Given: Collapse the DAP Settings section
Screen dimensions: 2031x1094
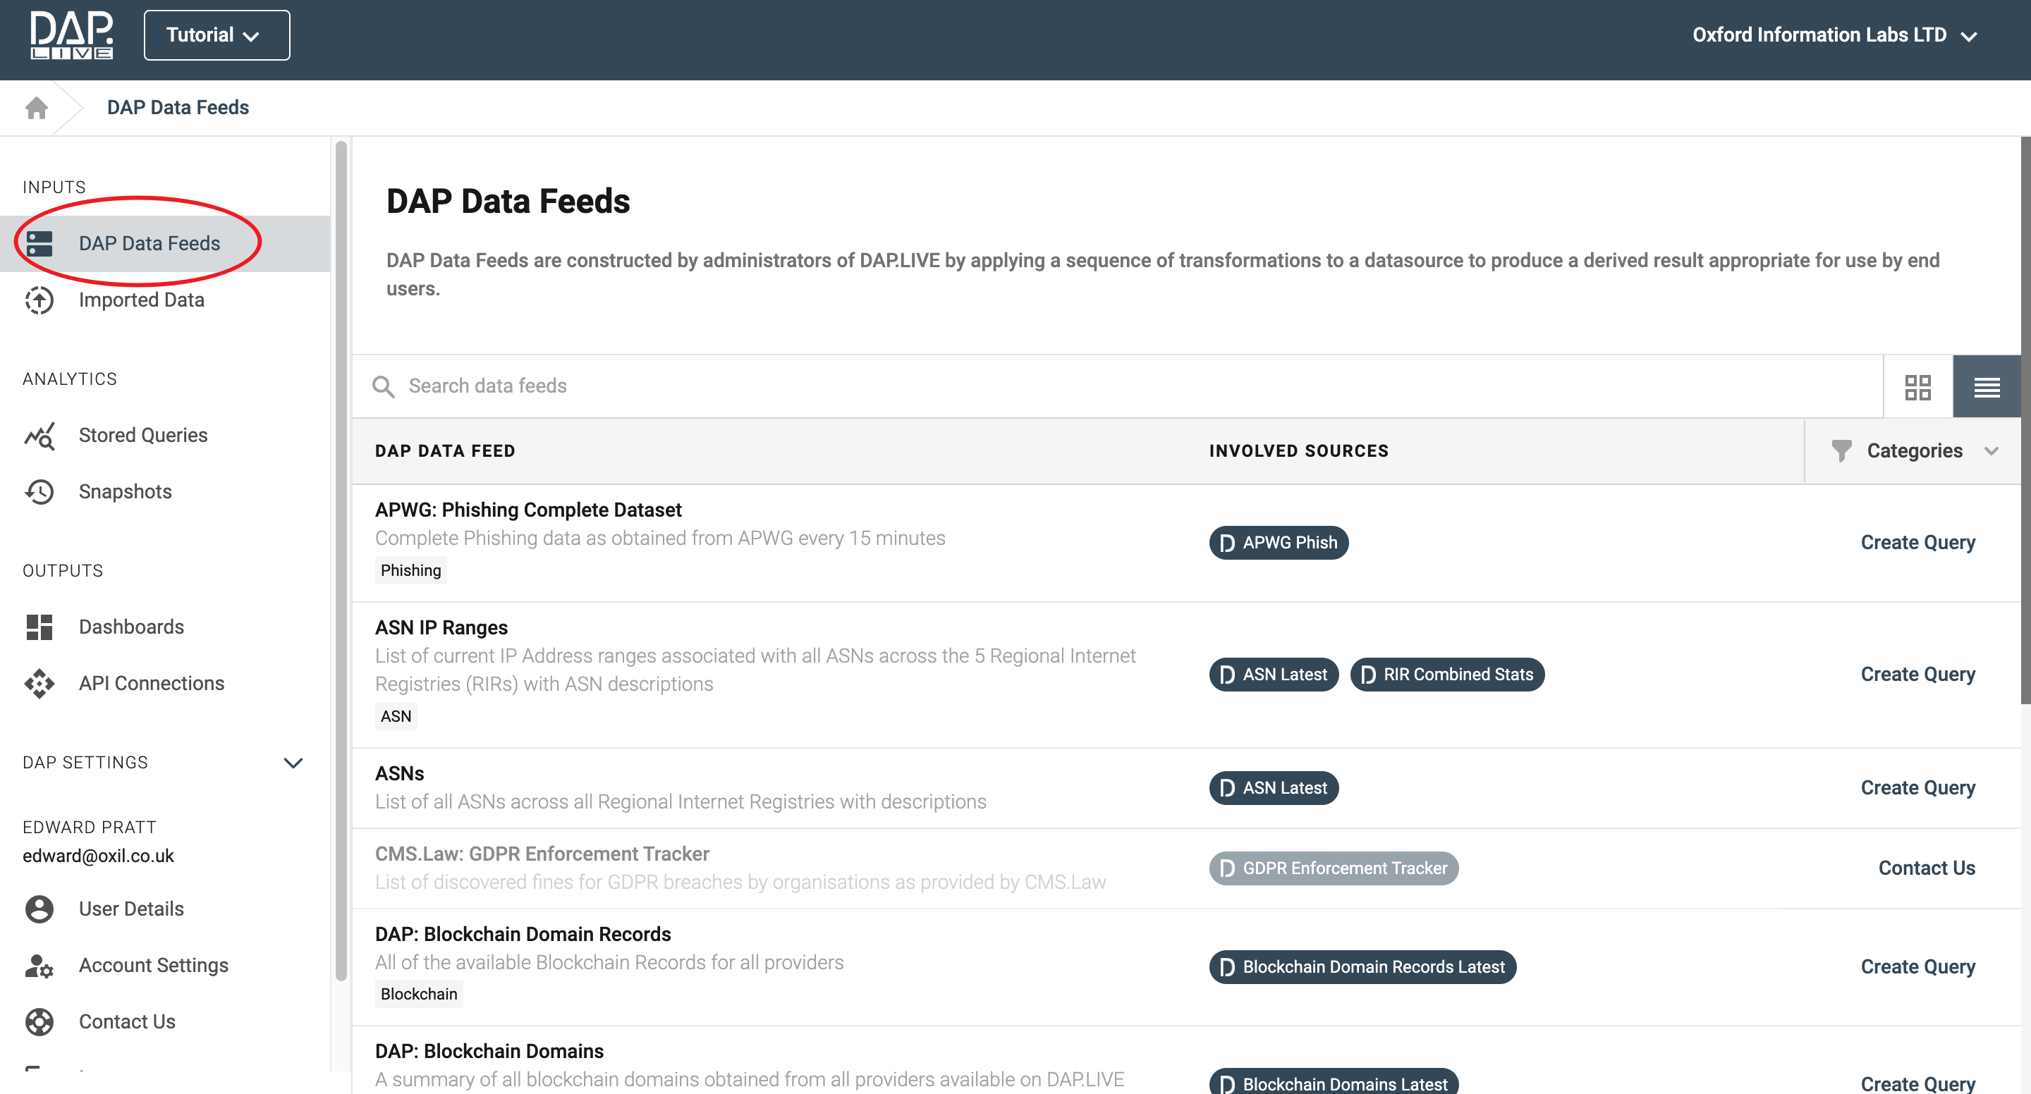Looking at the screenshot, I should [293, 763].
